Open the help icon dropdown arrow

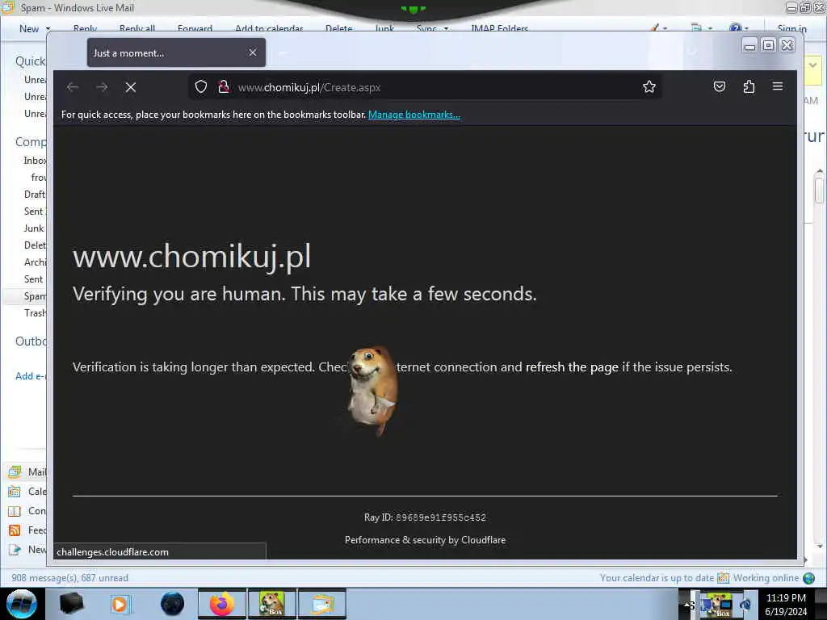coord(746,29)
